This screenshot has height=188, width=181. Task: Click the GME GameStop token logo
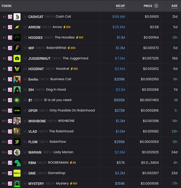(x=17, y=173)
